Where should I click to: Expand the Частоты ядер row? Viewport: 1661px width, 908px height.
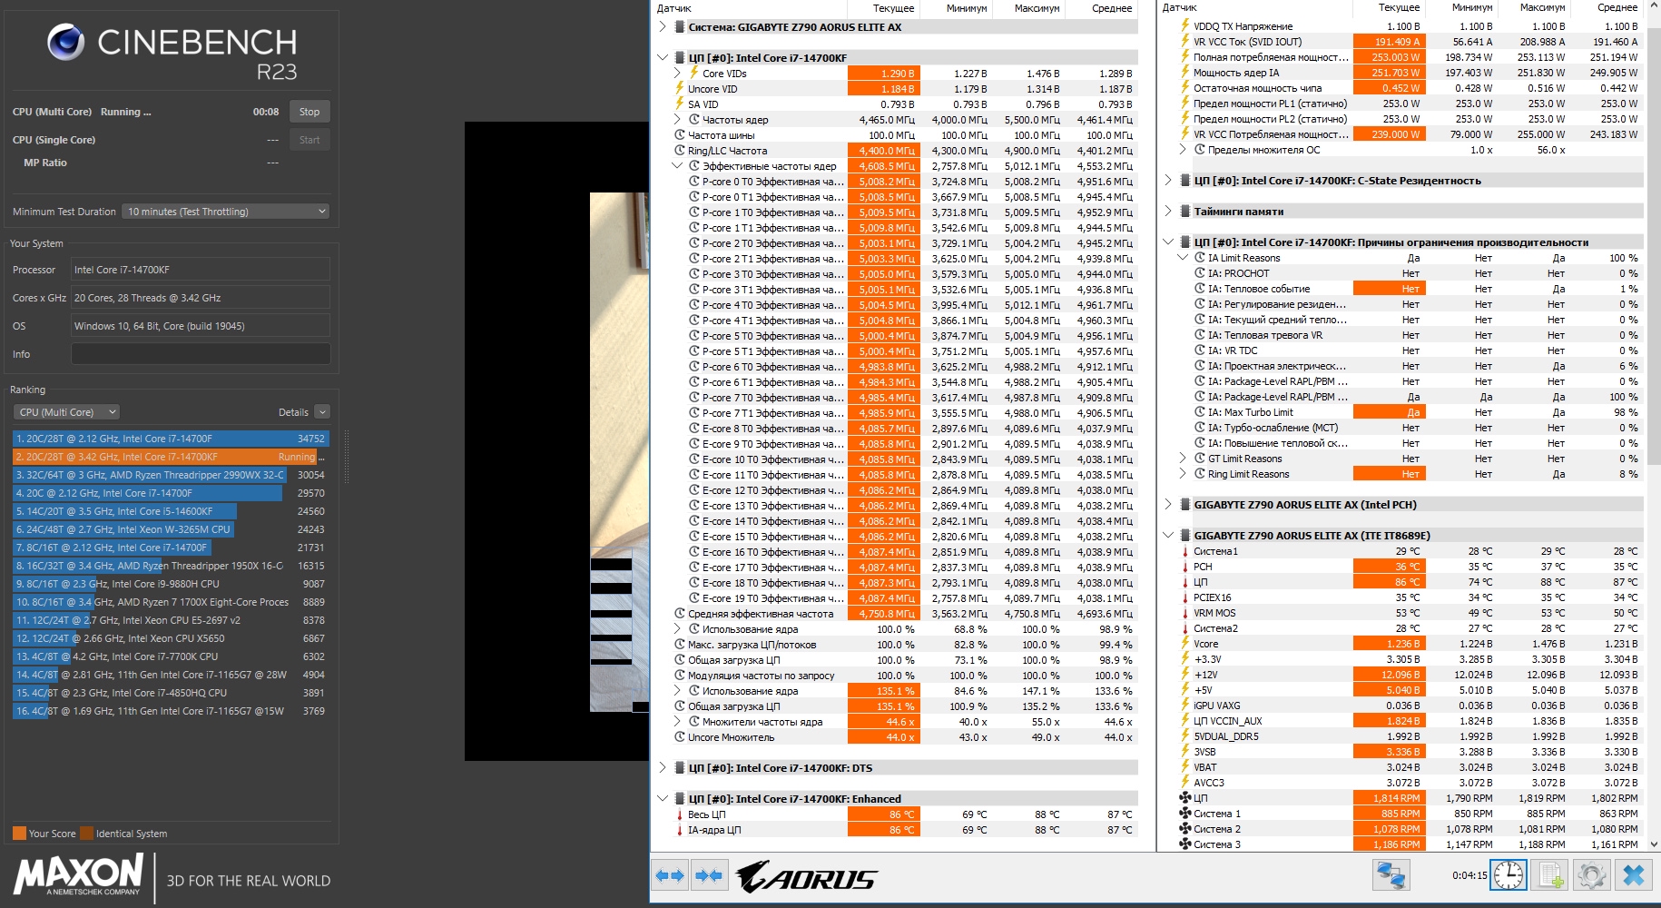pyautogui.click(x=677, y=120)
